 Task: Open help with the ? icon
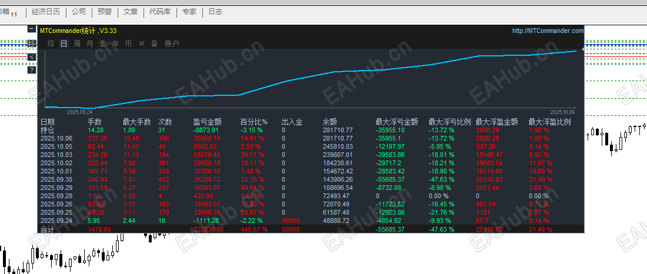click(31, 70)
